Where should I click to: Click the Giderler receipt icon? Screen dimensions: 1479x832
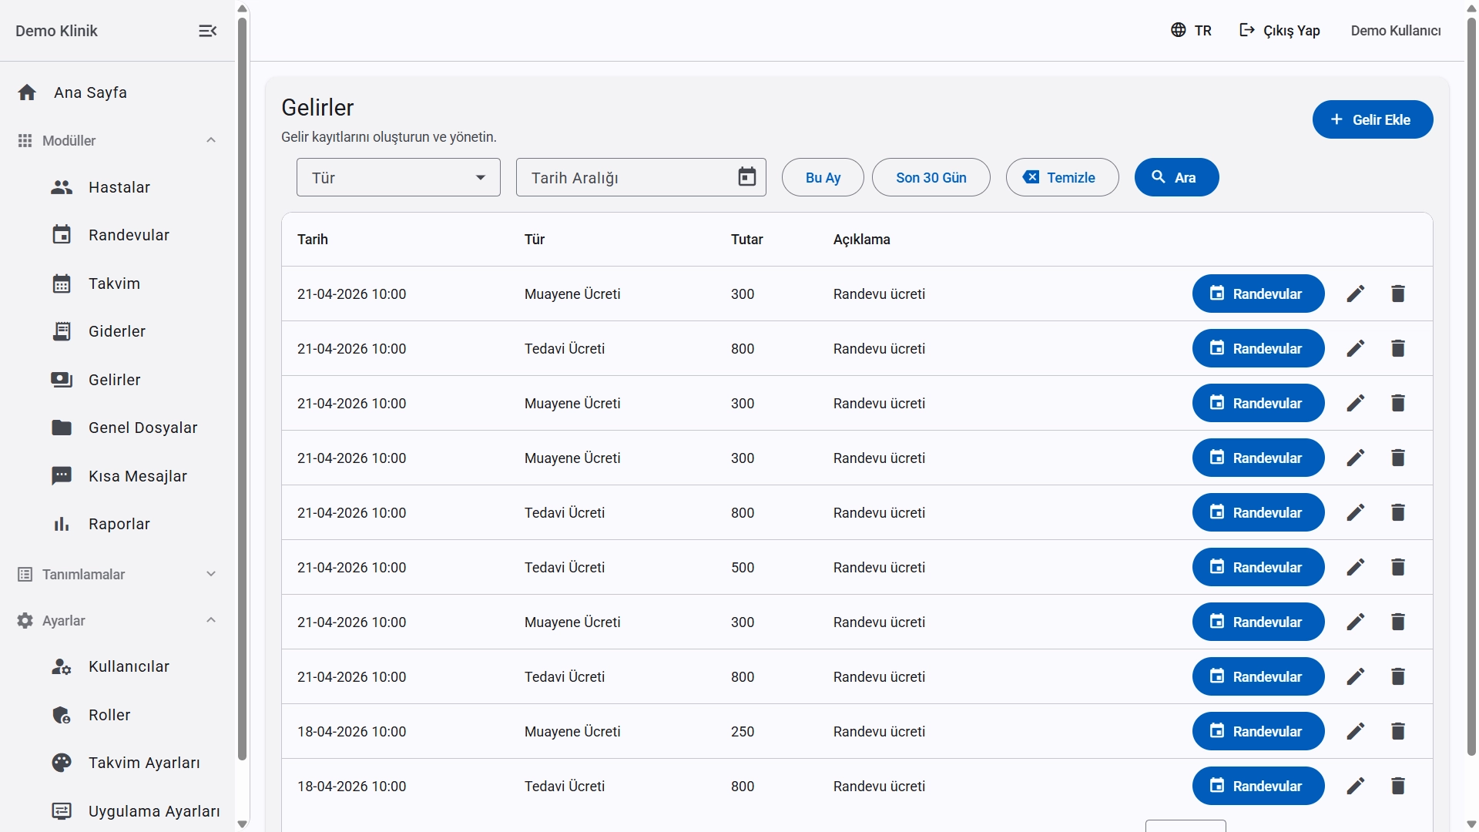62,331
